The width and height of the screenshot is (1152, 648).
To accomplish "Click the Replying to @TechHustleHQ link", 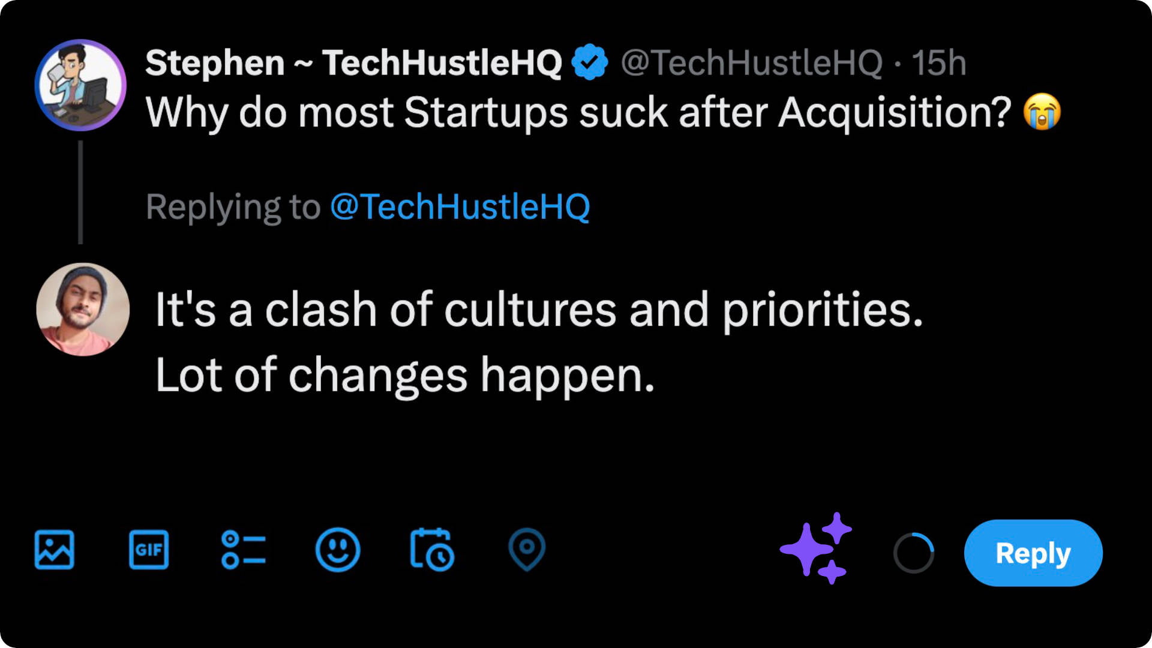I will click(x=460, y=206).
